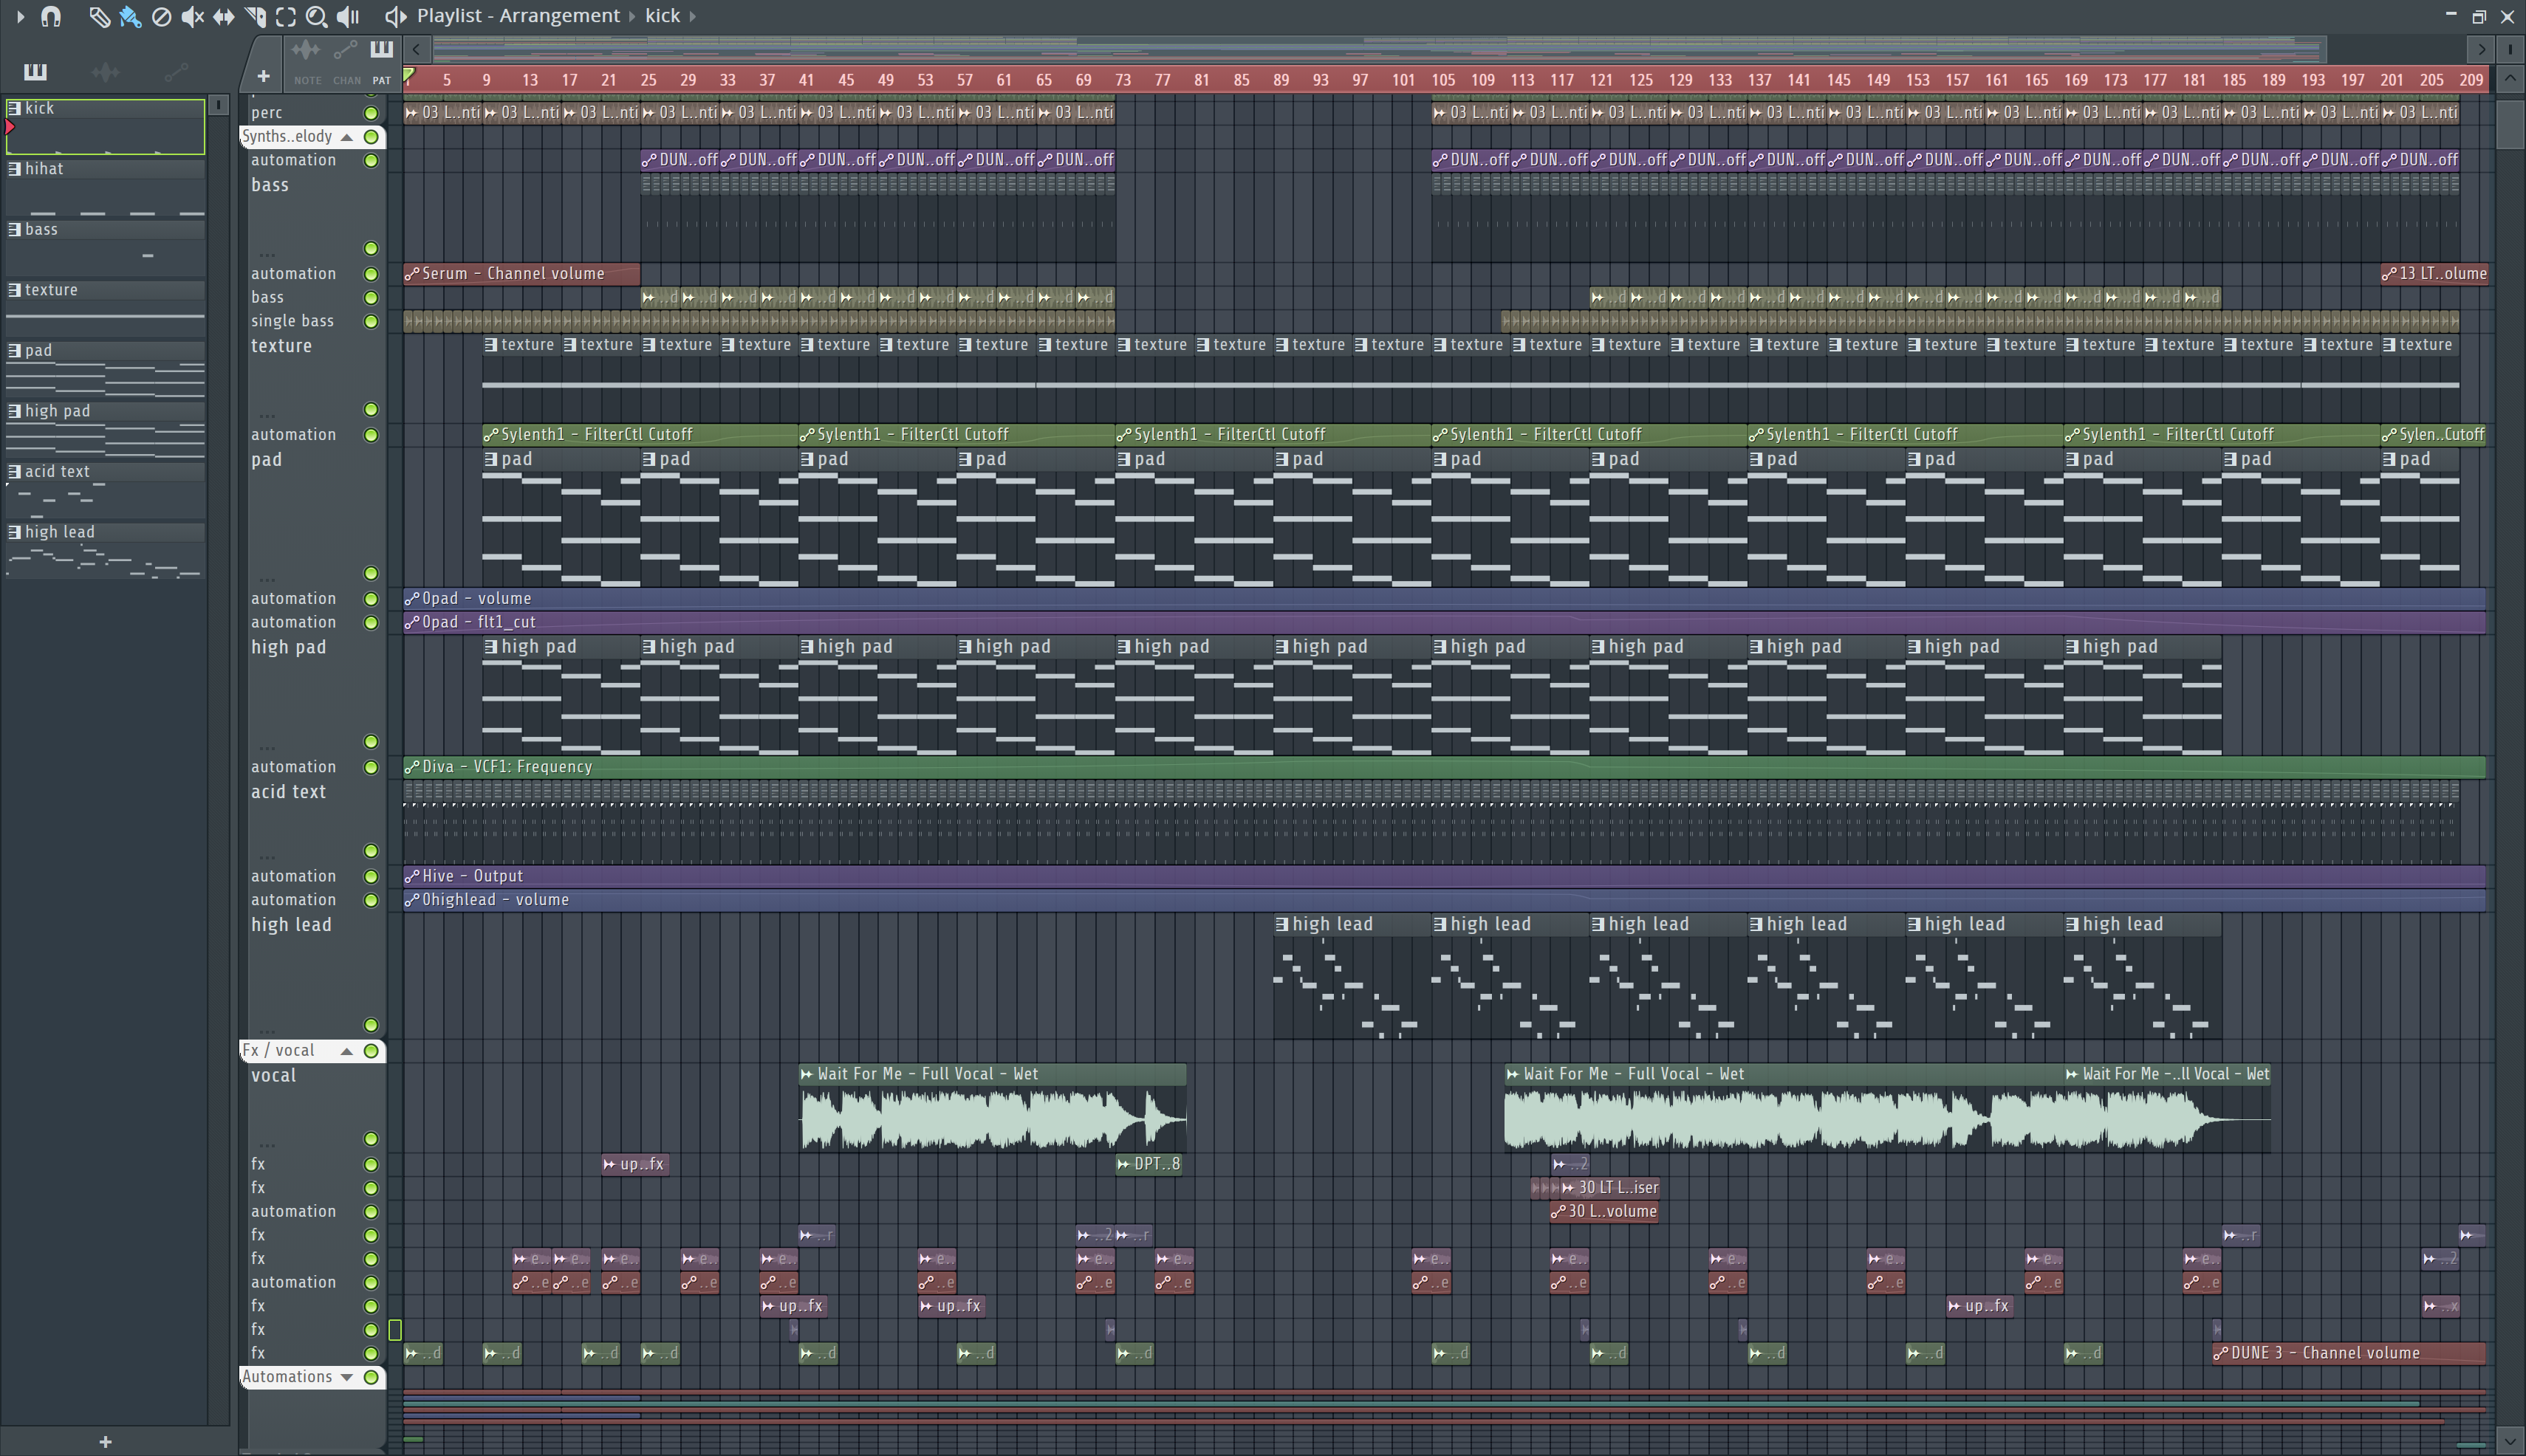Screen dimensions: 2526x1456
Task: Select acid text pattern in picker
Action: 105,490
